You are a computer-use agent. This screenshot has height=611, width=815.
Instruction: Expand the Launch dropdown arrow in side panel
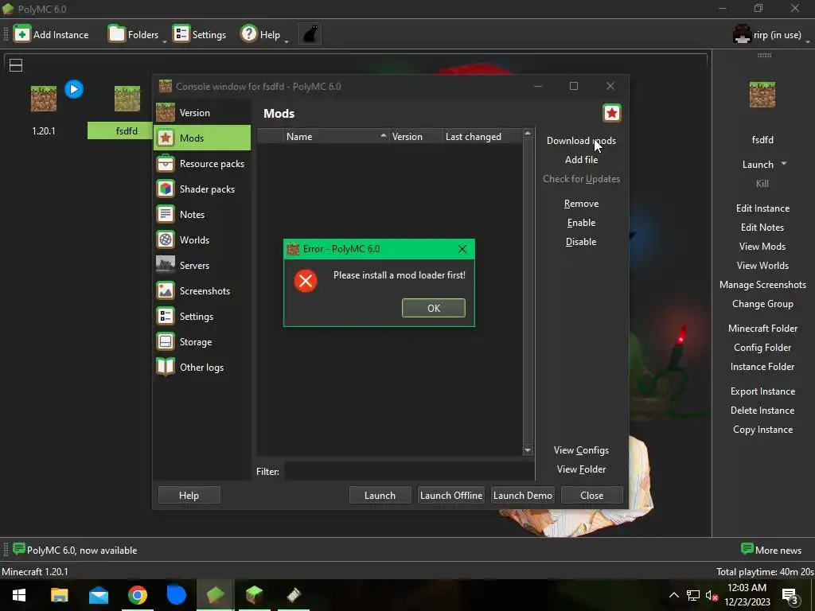click(784, 164)
